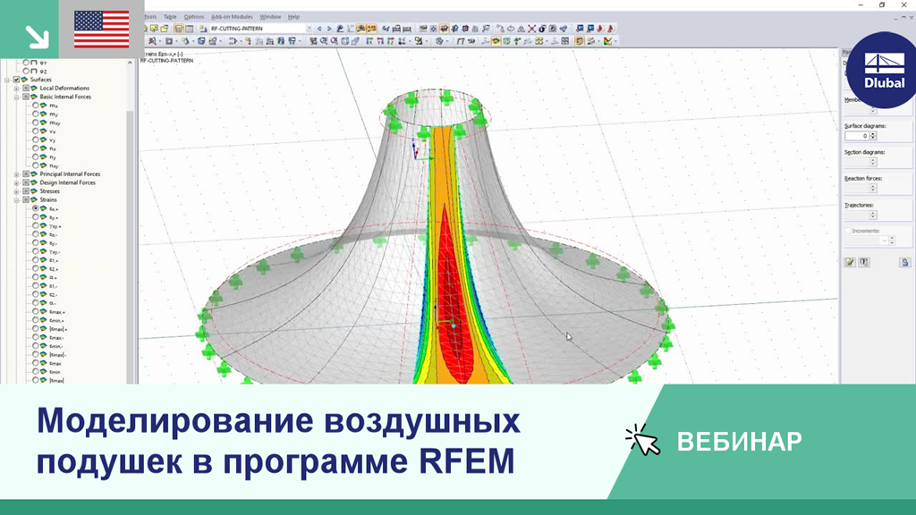Select the εx,+ strain radio button

[x=36, y=208]
